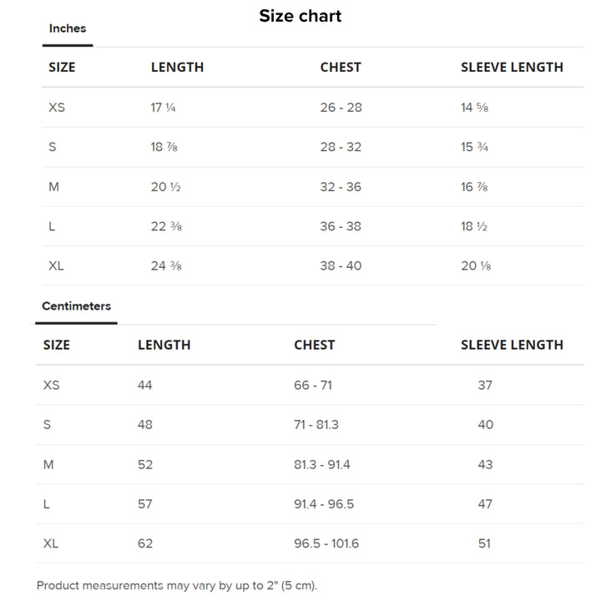
Task: Click the product measurements disclaimer text
Action: 177,586
